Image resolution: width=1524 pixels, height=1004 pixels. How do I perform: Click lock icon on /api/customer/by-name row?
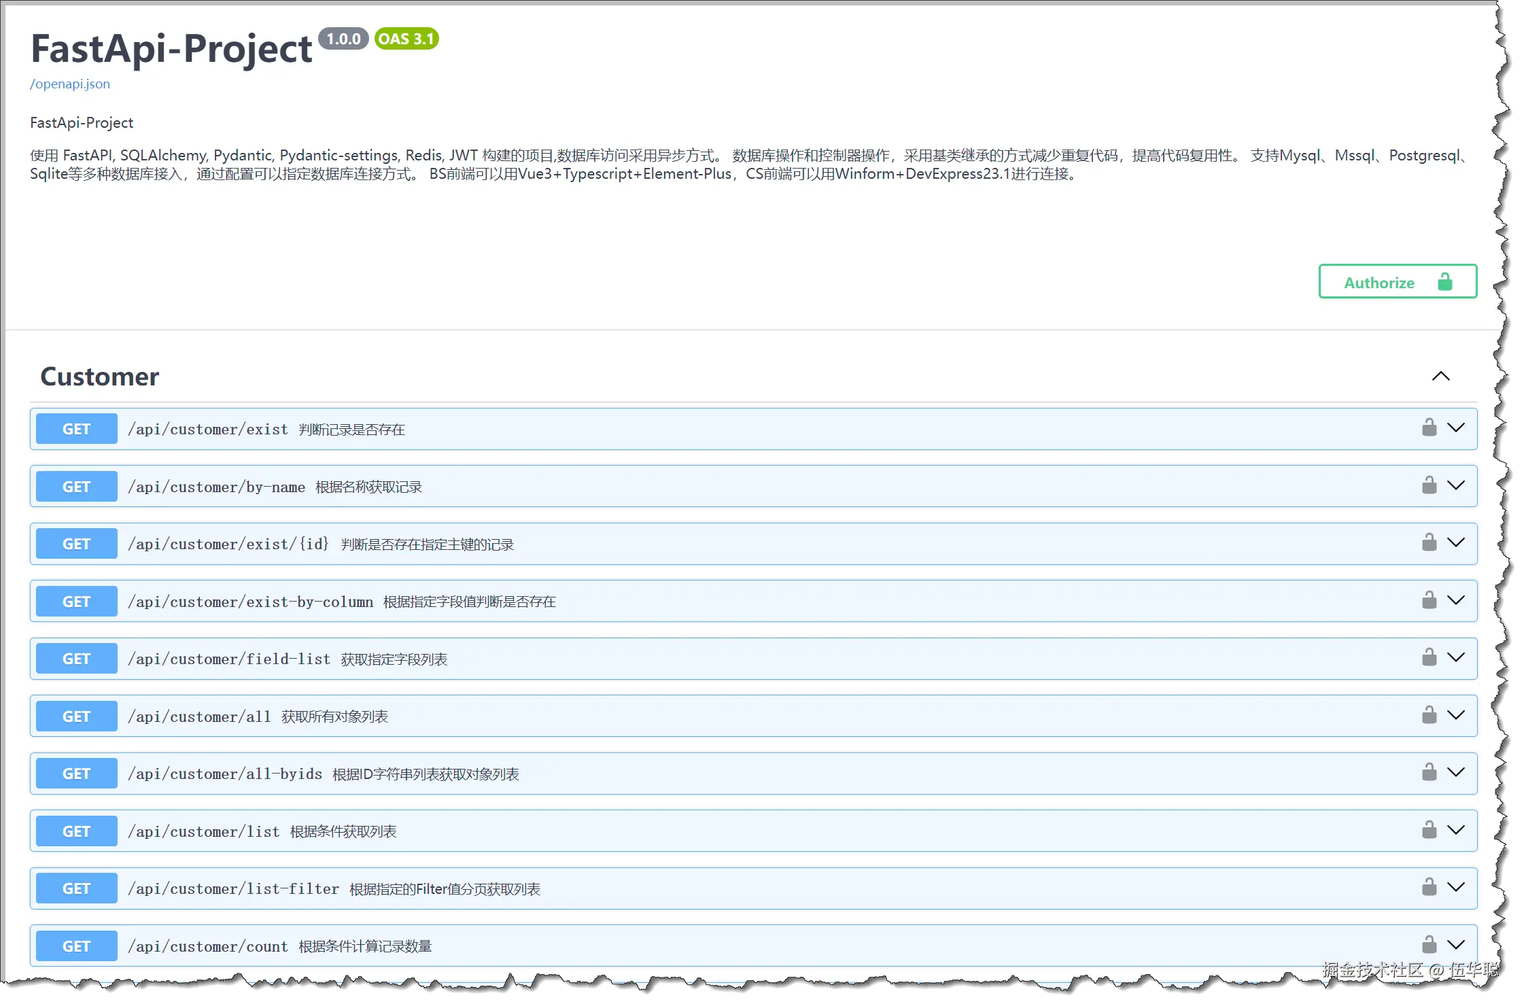(x=1429, y=485)
